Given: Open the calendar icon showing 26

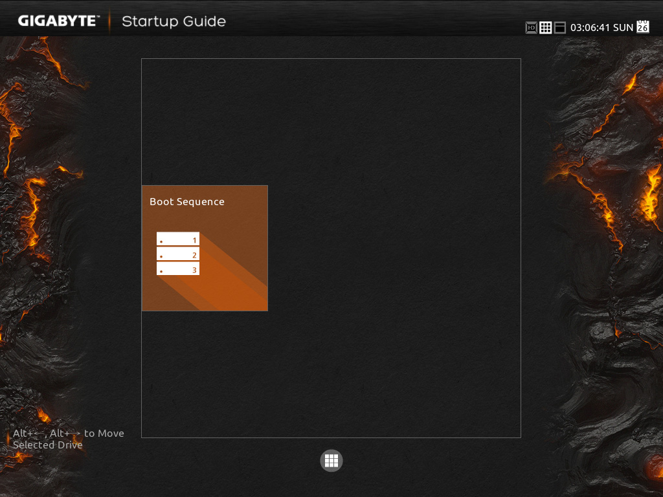Looking at the screenshot, I should click(642, 27).
